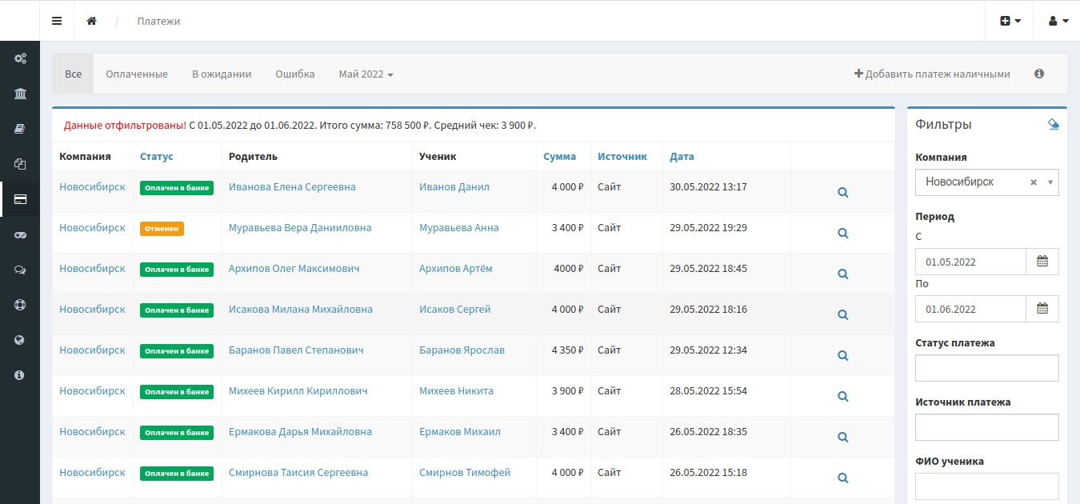Go to home via house icon
Viewport: 1080px width, 504px height.
pos(92,21)
